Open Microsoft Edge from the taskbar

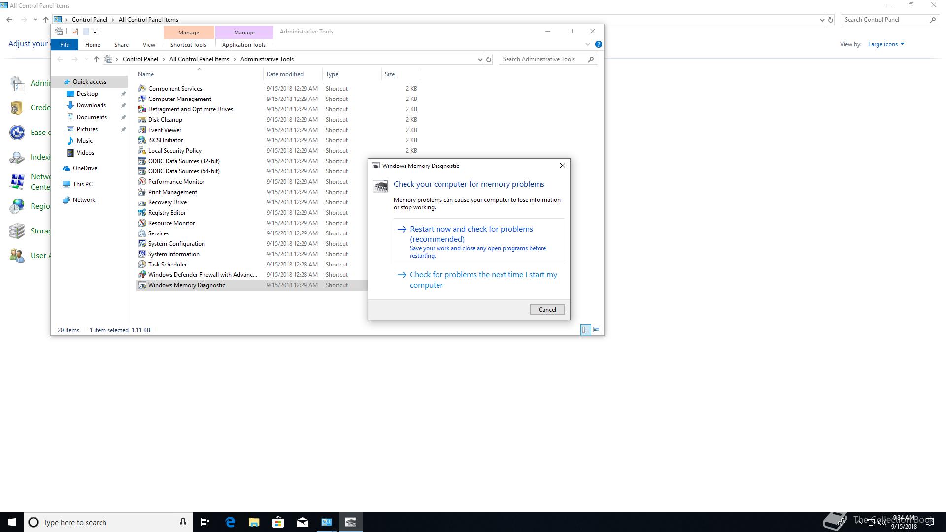(230, 522)
